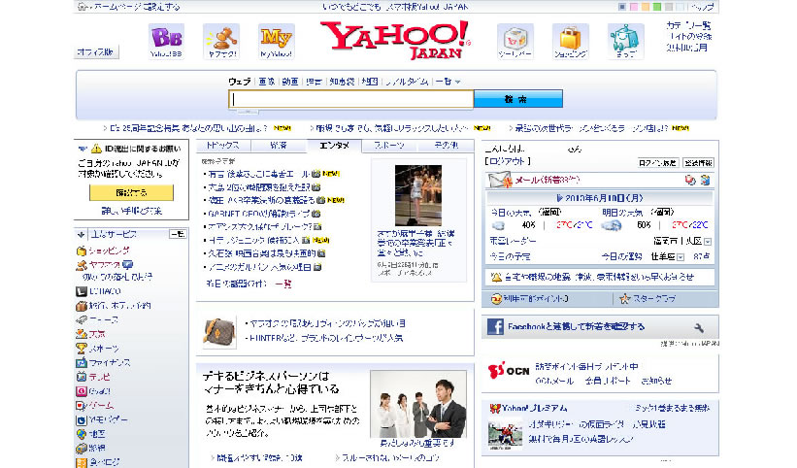Open the Yahoo! BB icon
This screenshot has width=797, height=468.
(x=166, y=41)
